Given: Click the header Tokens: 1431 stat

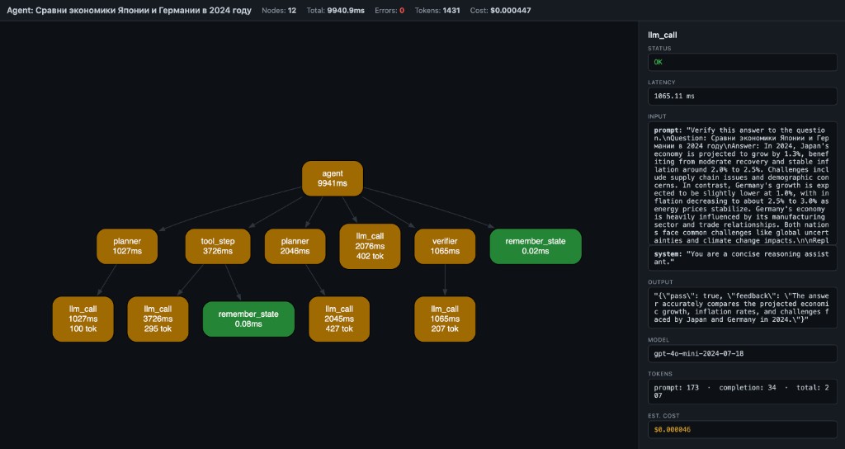Looking at the screenshot, I should (x=437, y=10).
